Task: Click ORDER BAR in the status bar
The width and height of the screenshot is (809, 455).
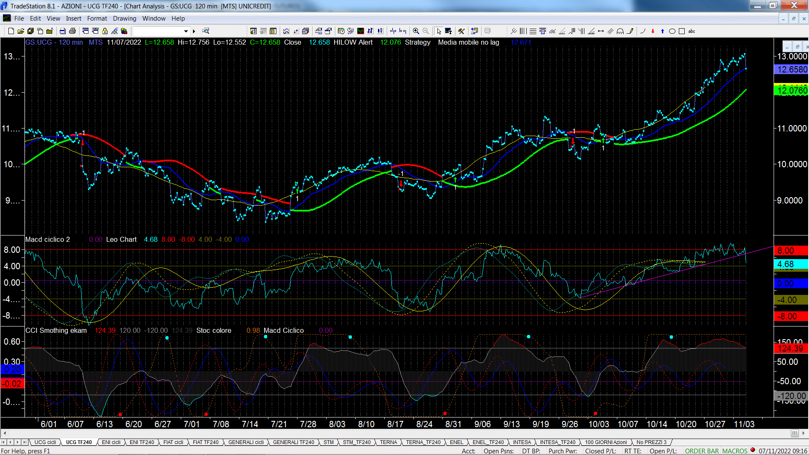Action: tap(702, 451)
